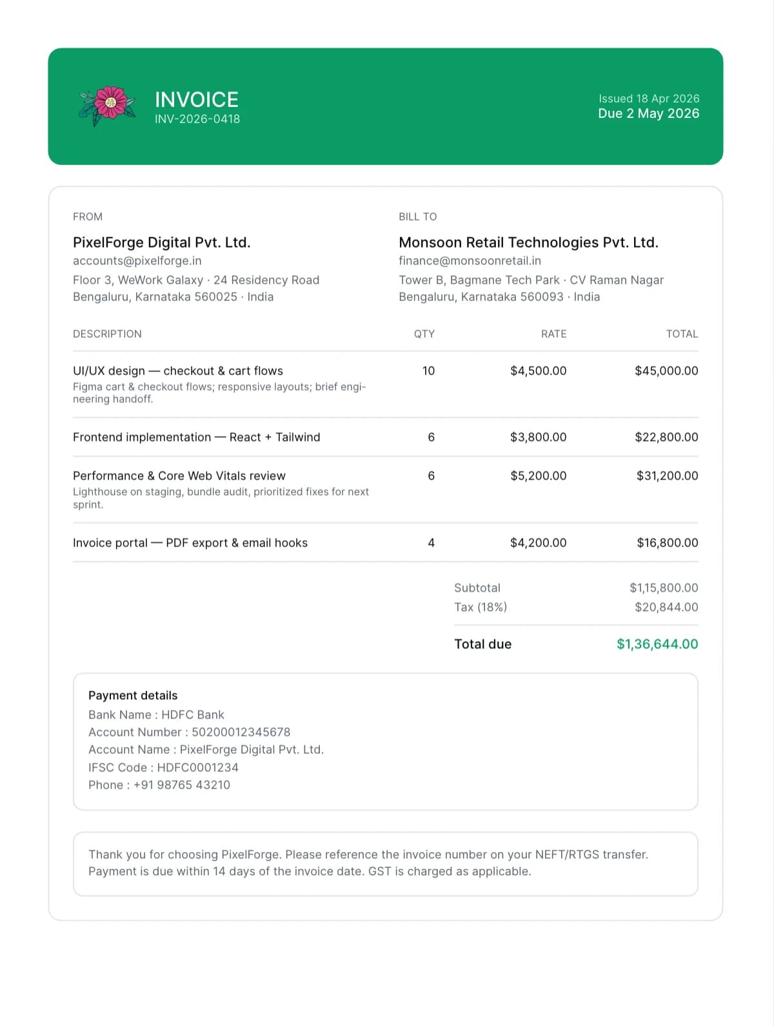Select the Bank Name : HDFC Bank line
774x1026 pixels.
(156, 715)
